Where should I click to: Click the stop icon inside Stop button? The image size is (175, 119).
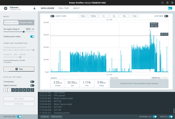click(x=17, y=69)
